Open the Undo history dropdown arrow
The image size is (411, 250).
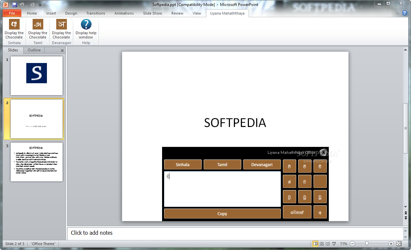[27, 5]
